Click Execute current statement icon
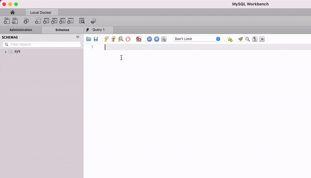Viewport: 311px width, 178px height. click(x=114, y=39)
